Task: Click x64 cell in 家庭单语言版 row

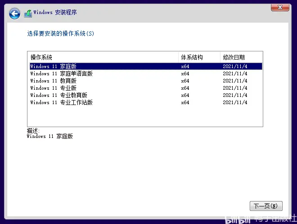Action: 185,73
